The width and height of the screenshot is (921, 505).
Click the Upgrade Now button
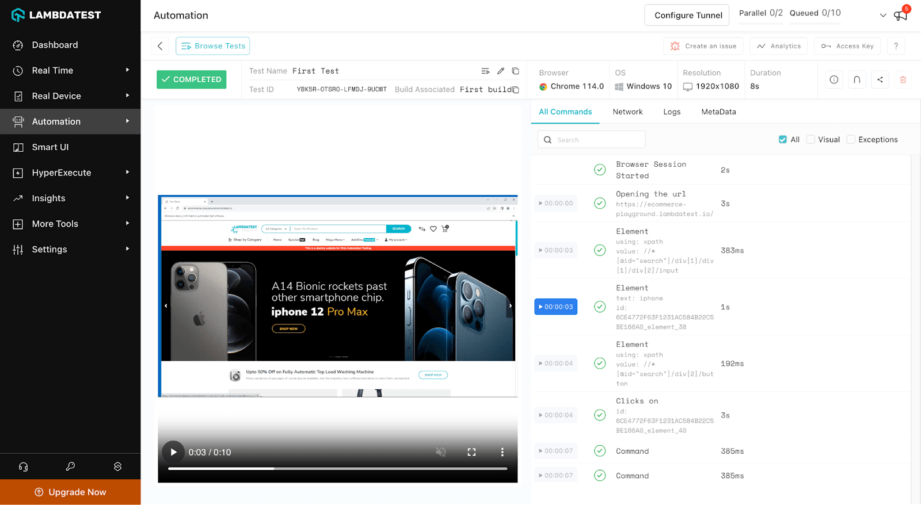(x=70, y=492)
